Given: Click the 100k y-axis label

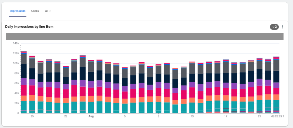Looking at the screenshot, I should tap(16, 63).
